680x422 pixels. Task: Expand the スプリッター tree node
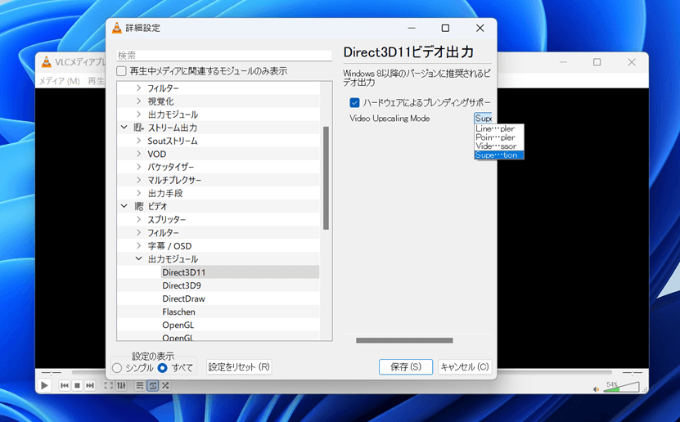click(x=138, y=220)
